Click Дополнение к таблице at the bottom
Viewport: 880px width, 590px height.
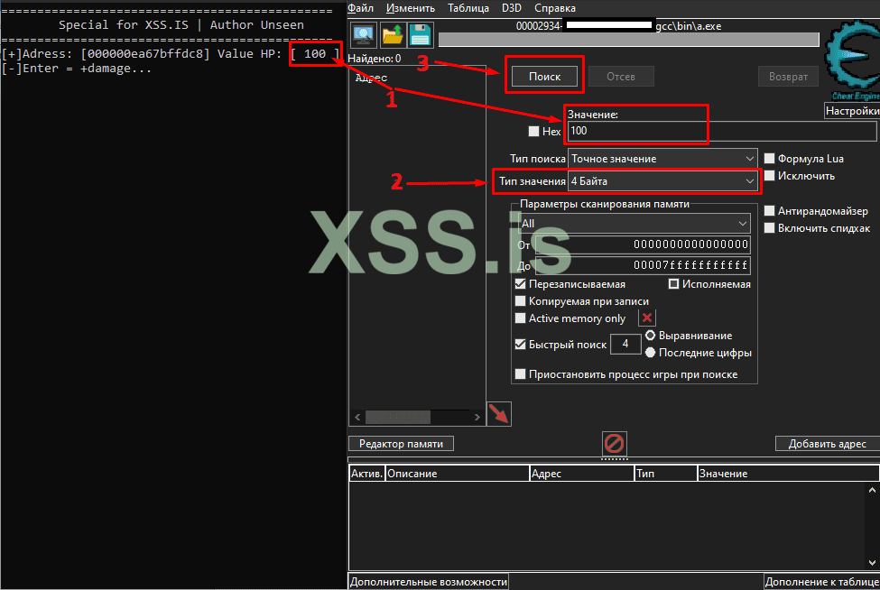821,582
